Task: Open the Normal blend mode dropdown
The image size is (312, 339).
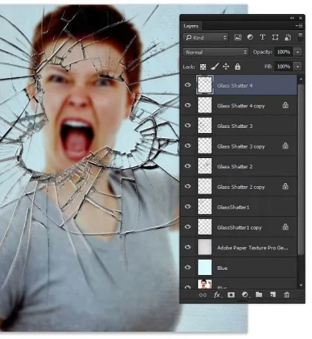Action: pos(216,52)
